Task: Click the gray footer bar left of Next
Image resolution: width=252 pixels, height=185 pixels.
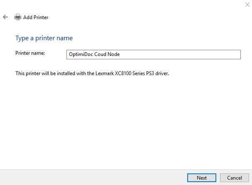Action: coord(91,178)
